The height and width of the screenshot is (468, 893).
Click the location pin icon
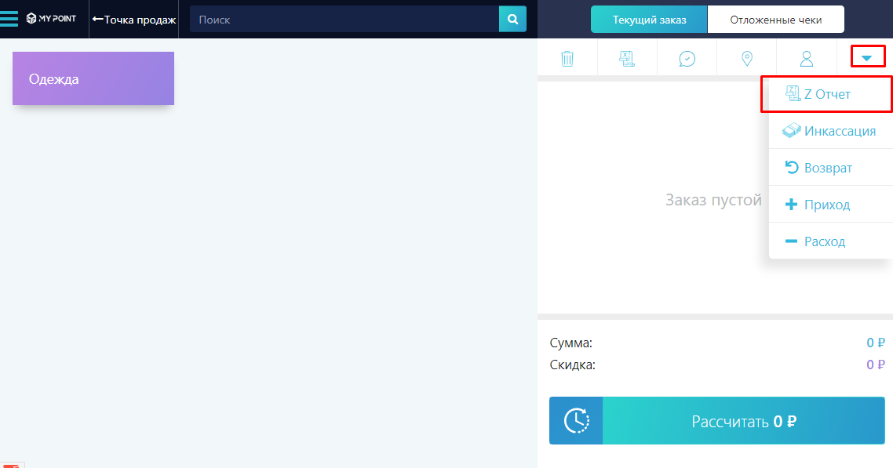[x=746, y=58]
